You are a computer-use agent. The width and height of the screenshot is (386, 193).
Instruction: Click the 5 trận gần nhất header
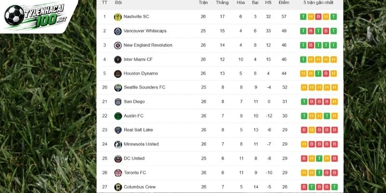pyautogui.click(x=318, y=3)
